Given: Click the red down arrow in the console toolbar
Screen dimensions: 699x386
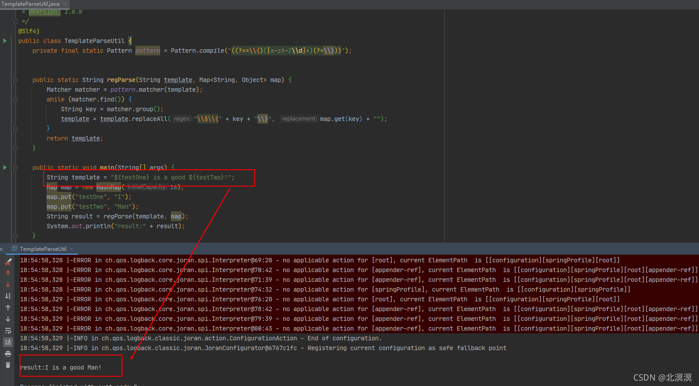Looking at the screenshot, I should click(x=8, y=285).
